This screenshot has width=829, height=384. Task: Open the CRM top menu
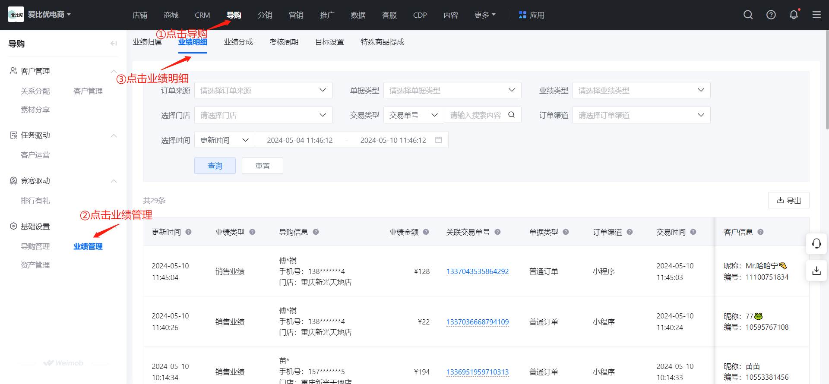point(202,15)
